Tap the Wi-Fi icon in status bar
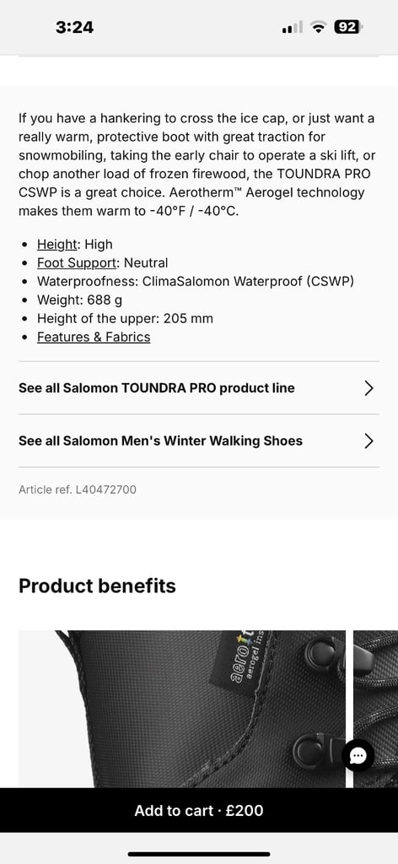The height and width of the screenshot is (864, 398). coord(318,27)
